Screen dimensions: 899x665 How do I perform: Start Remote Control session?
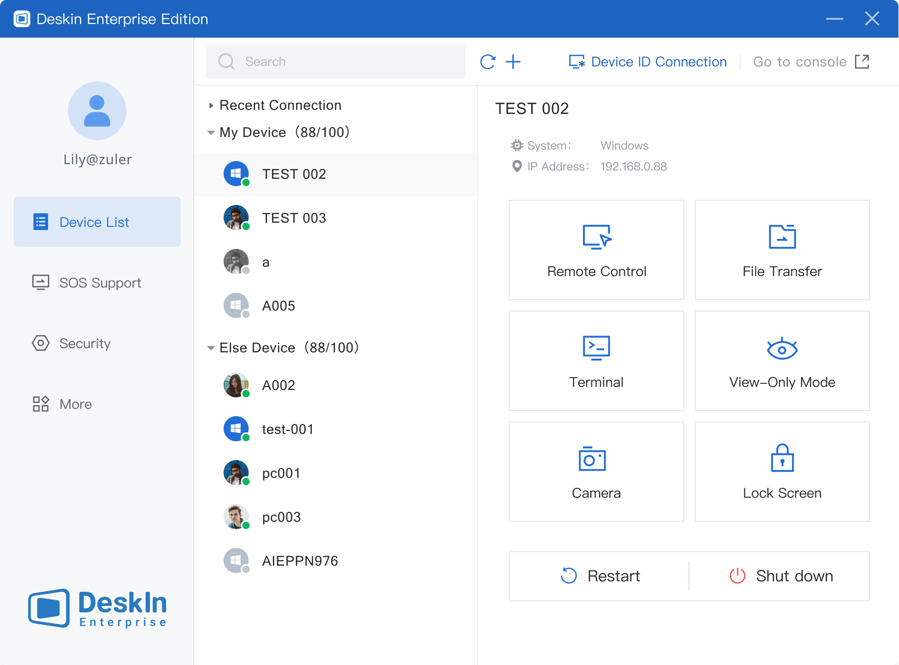[597, 250]
